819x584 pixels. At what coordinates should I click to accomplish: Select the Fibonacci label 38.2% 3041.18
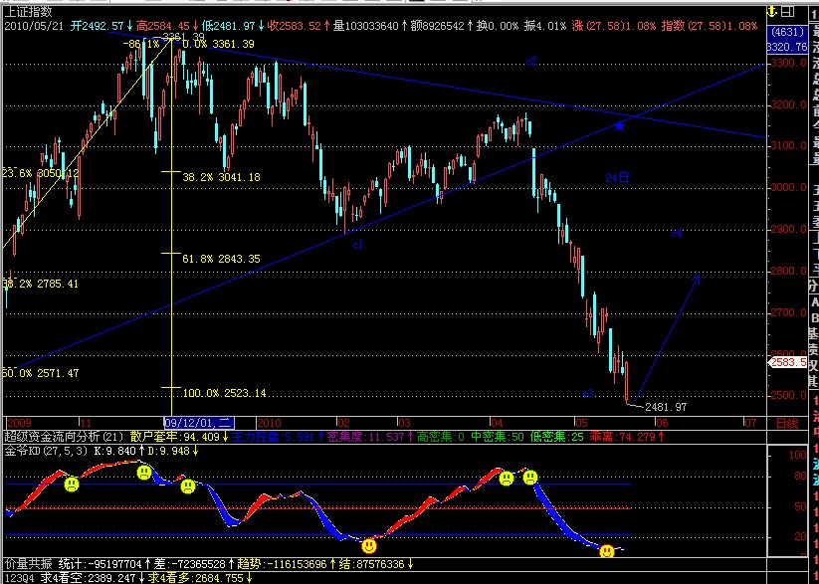(221, 178)
